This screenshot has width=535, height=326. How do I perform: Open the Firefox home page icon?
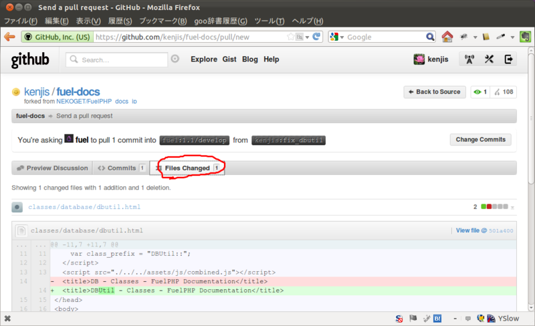447,37
